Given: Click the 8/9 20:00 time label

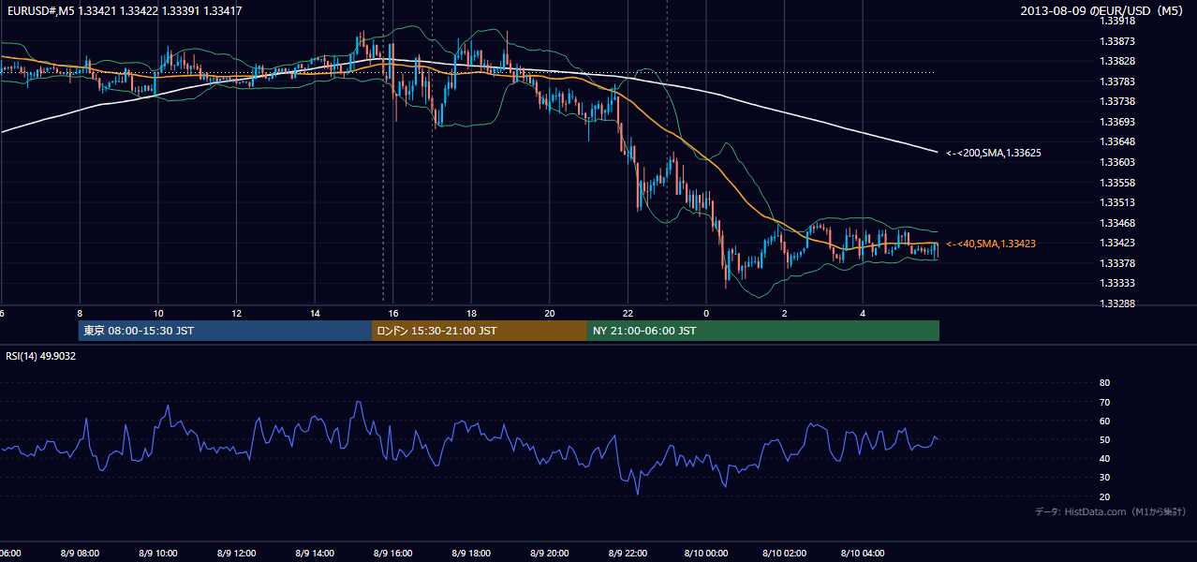Looking at the screenshot, I should coord(550,553).
